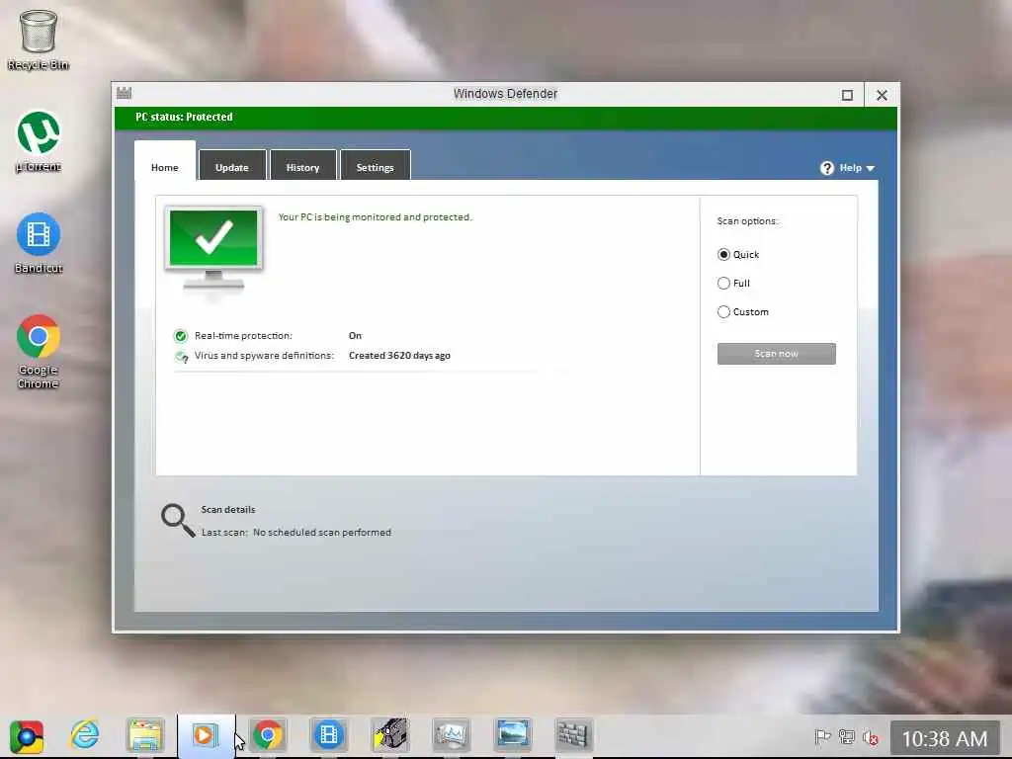
Task: Switch to Chrome in the taskbar
Action: pos(267,735)
